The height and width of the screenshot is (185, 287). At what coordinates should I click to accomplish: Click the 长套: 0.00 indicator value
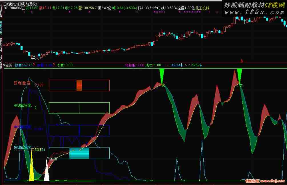65,65
